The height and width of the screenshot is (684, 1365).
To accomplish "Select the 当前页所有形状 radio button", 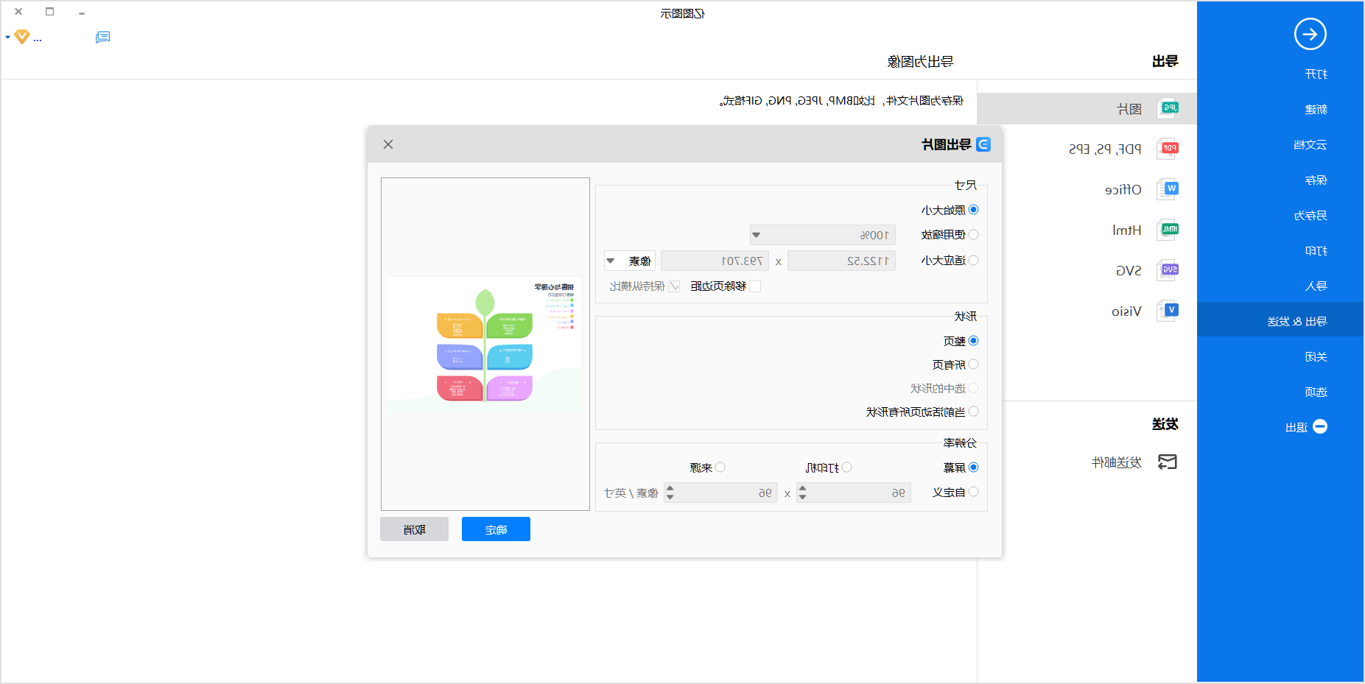I will 974,412.
